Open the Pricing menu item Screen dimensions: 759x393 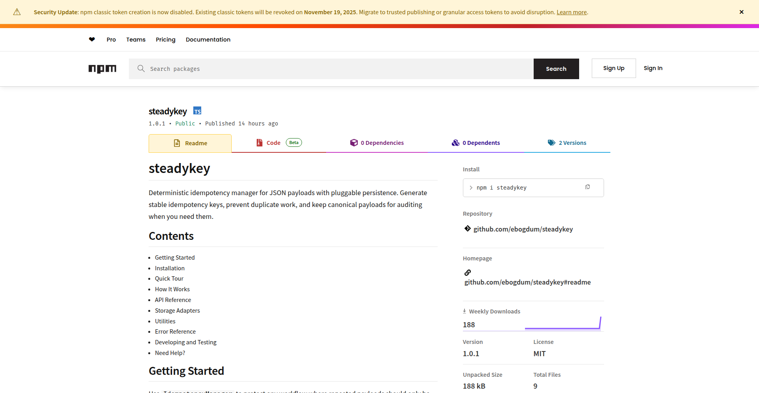point(165,40)
